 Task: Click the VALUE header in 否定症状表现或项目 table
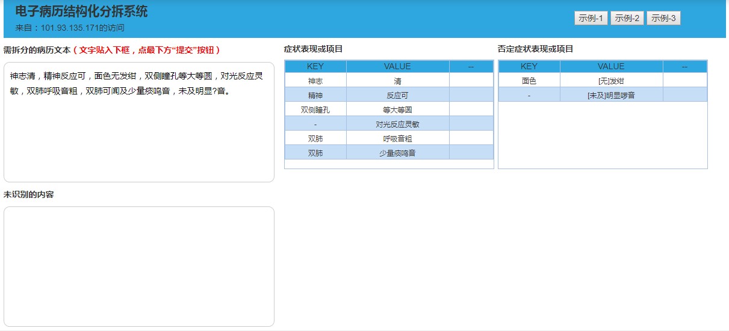611,66
